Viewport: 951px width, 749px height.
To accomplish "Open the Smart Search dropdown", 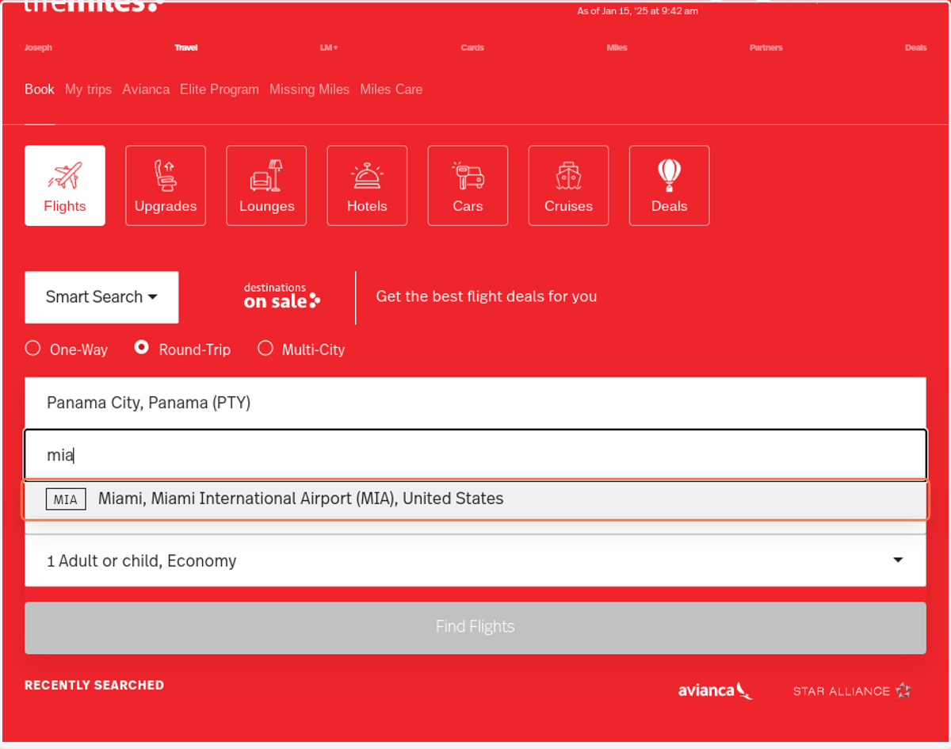I will click(x=101, y=297).
